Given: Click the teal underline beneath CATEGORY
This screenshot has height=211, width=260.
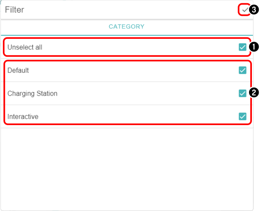Looking at the screenshot, I should point(127,35).
